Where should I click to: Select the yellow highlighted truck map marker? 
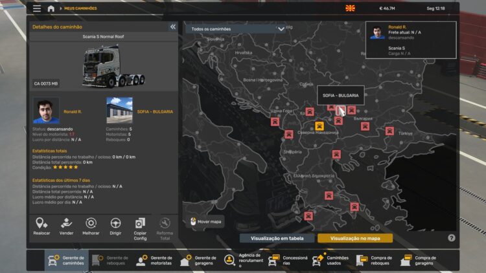(x=319, y=126)
